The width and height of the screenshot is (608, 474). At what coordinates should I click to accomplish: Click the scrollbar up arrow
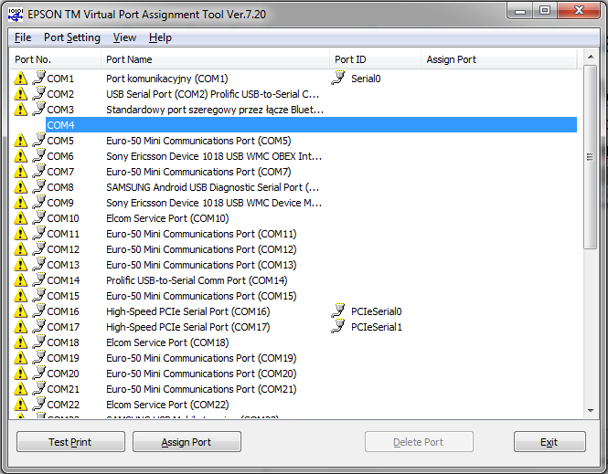[x=591, y=57]
